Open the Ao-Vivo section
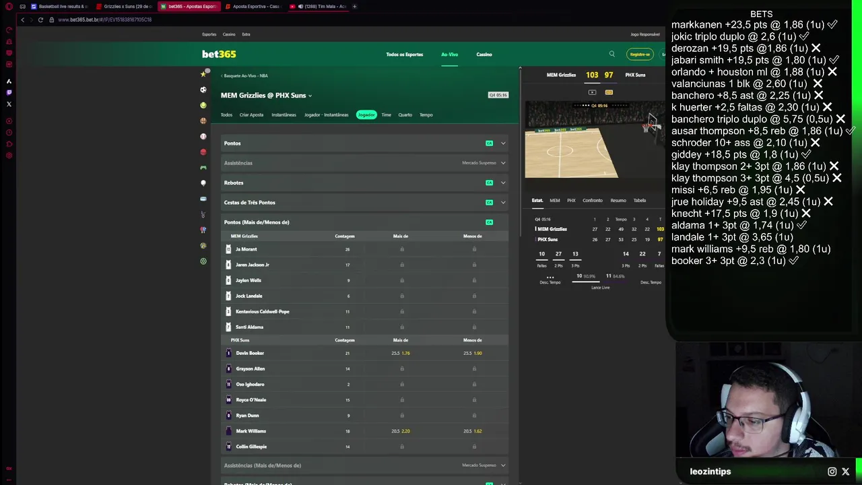Screen dimensions: 862x485 449,54
